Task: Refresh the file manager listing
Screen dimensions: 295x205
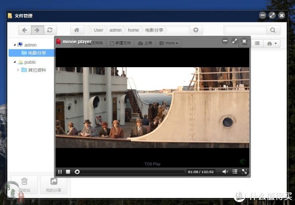Action: [x=50, y=30]
